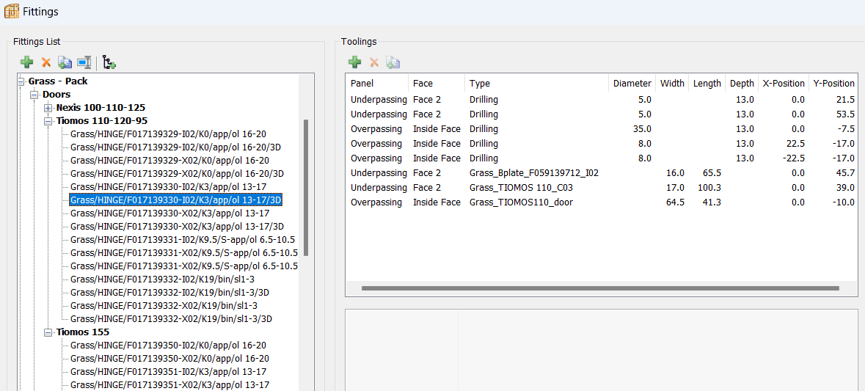Select highlighted F017139330-I02/K3/app/ol 13-17/3D hinge
Screen dimensions: 865x391
tap(176, 200)
